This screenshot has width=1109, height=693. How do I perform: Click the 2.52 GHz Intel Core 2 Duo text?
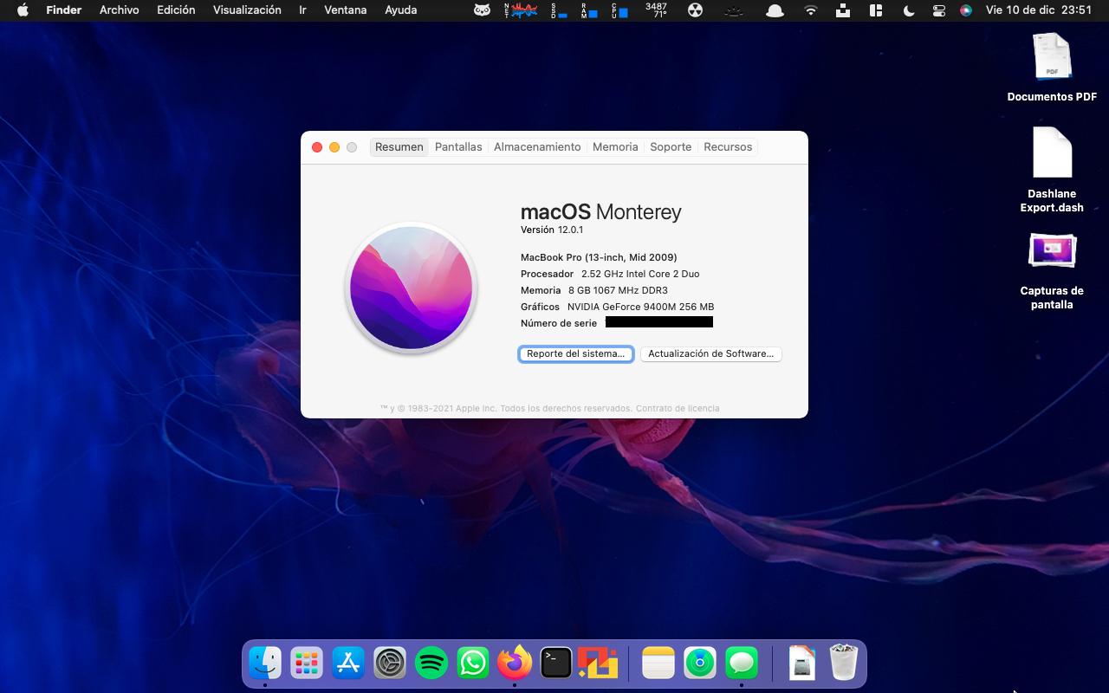click(x=640, y=274)
